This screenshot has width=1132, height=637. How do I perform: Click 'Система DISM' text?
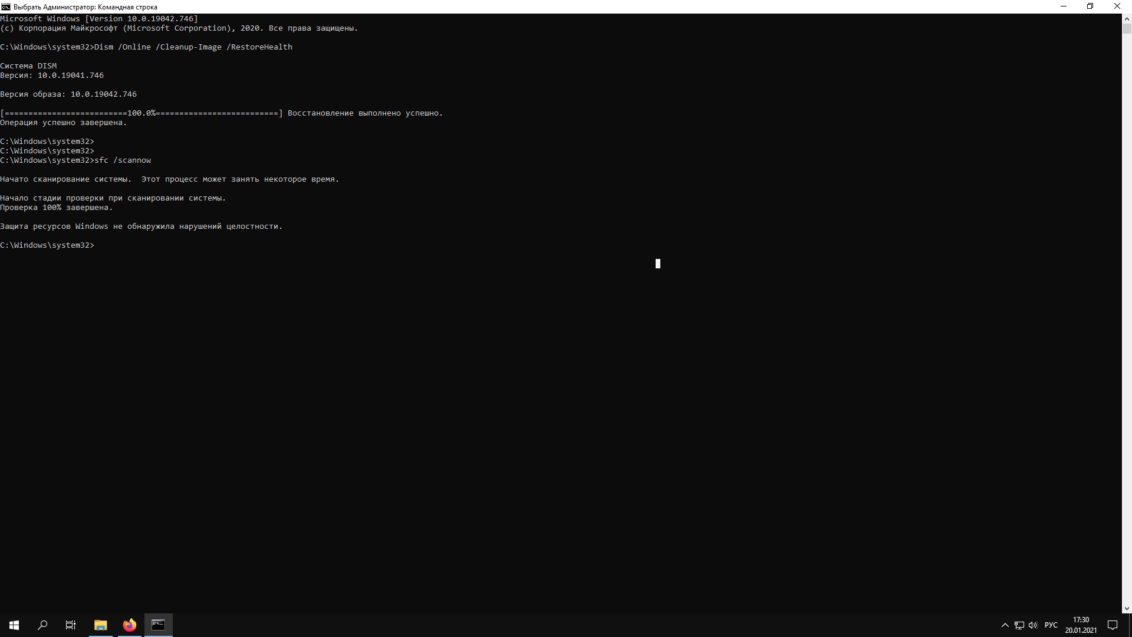pos(28,66)
